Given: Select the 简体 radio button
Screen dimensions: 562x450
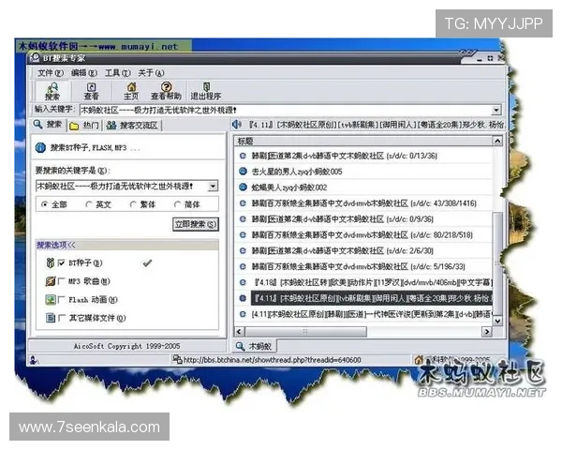Looking at the screenshot, I should pos(177,204).
